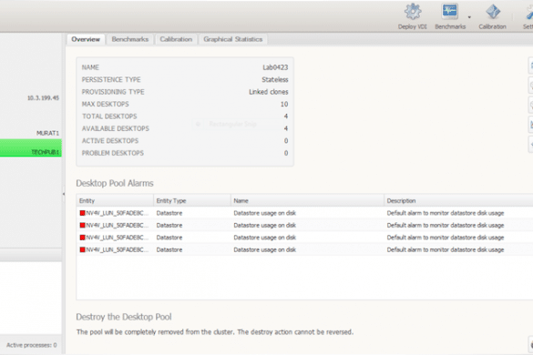Switch to the Overview tab

click(x=86, y=39)
